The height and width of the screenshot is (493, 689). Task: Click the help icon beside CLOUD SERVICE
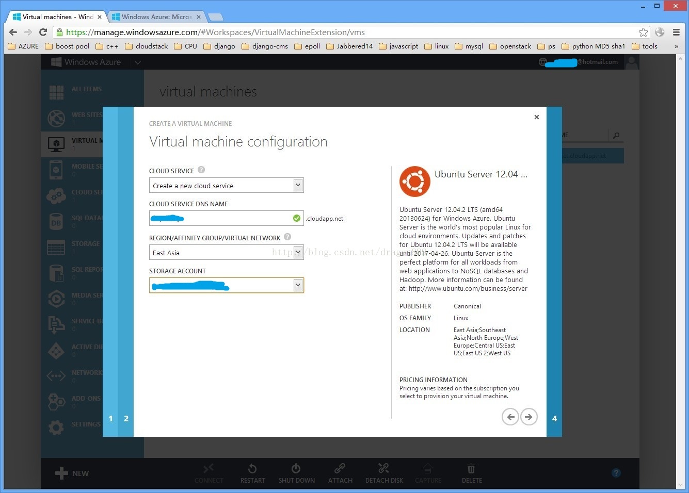201,170
